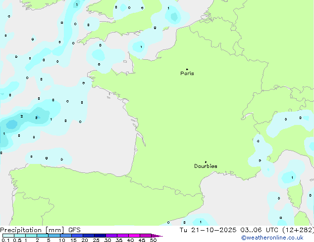
Task: Click the '(12+282)' forecast offset text
Action: pos(298,230)
